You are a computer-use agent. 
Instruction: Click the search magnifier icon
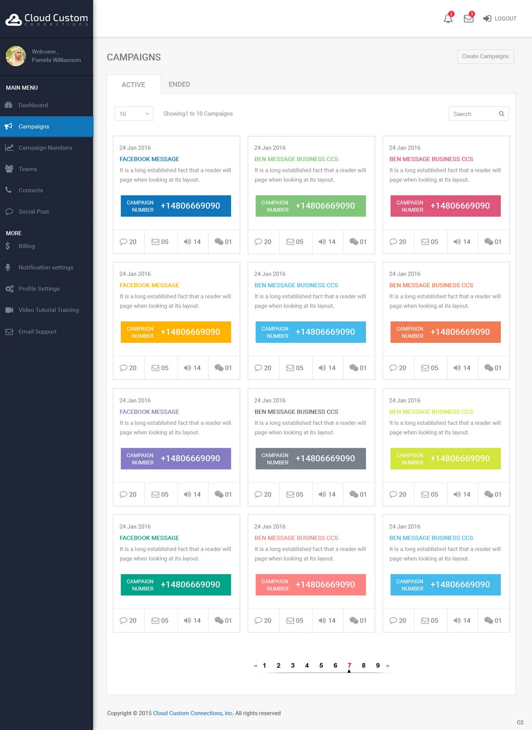501,114
